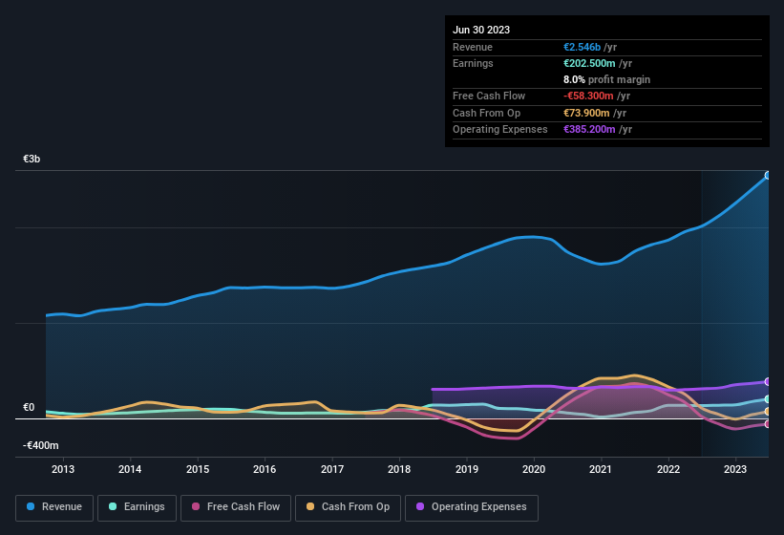Click the -€58.300m free cash flow value
Viewport: 784px width, 535px height.
pos(589,96)
